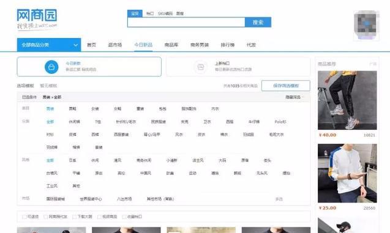
Task: Choose the 羽绒服 filter
Action: pyautogui.click(x=248, y=135)
